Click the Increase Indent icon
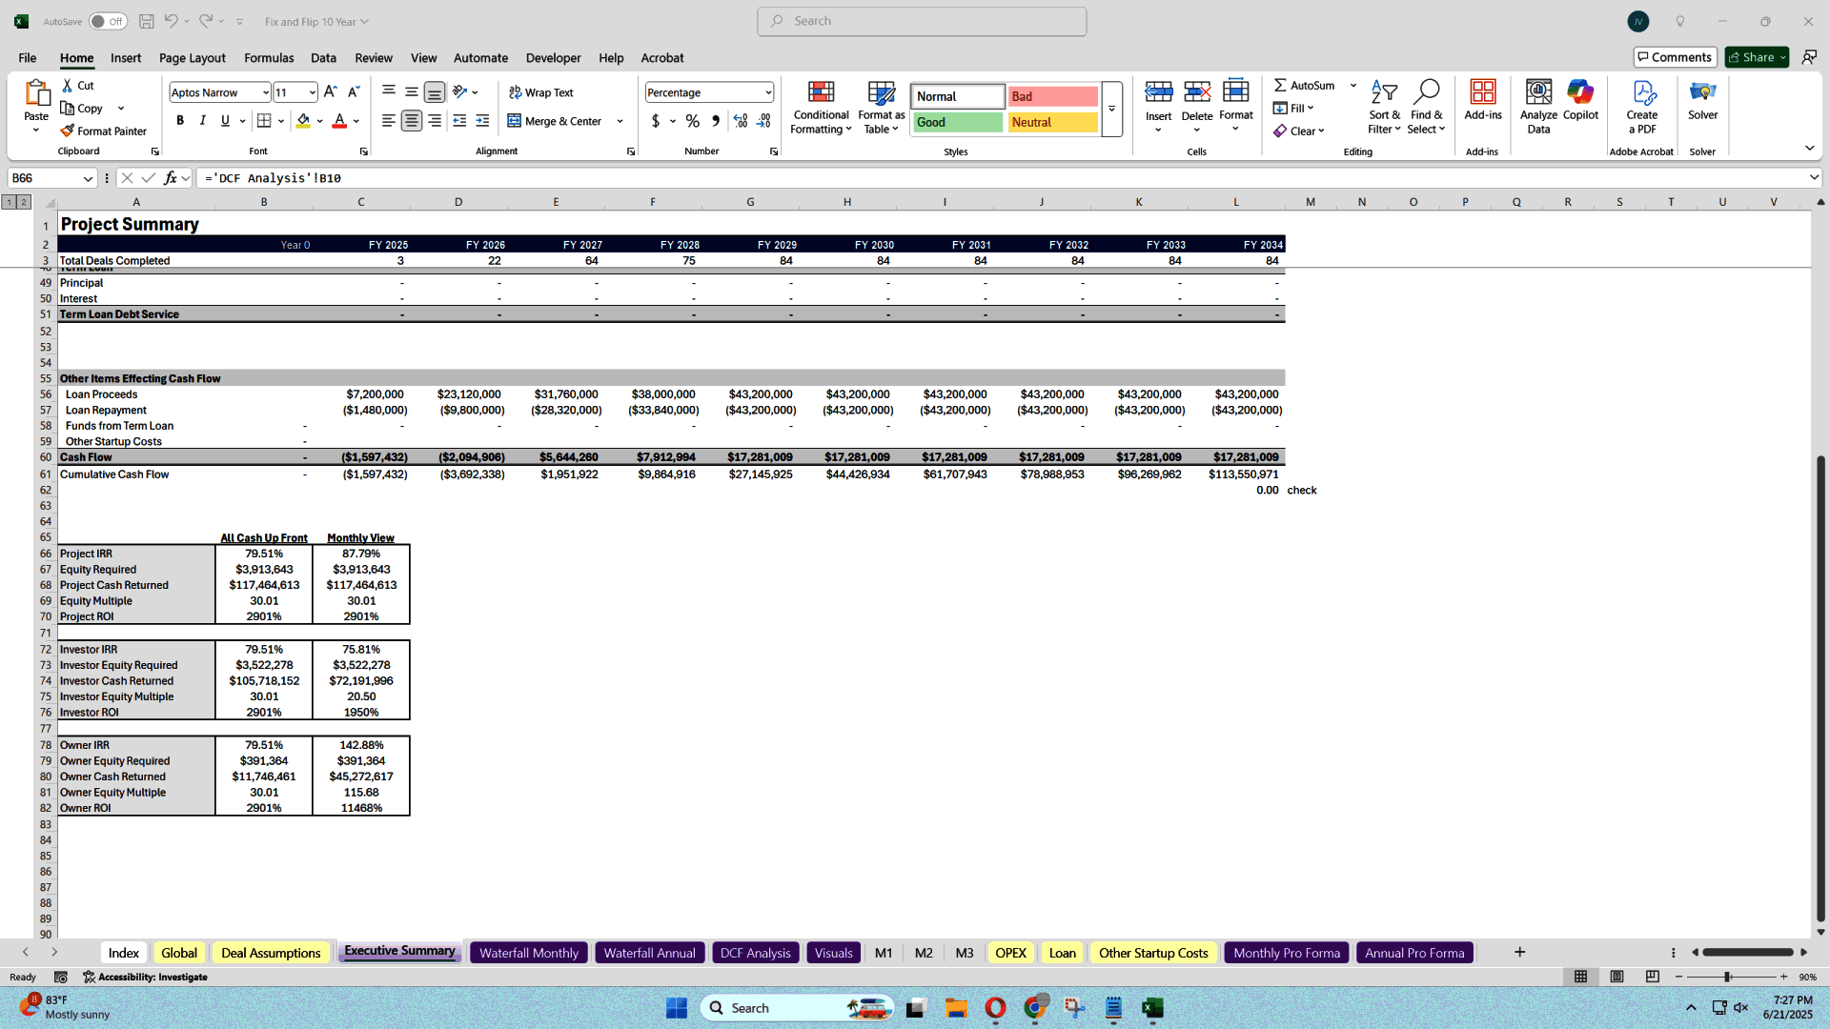The image size is (1830, 1029). (482, 121)
